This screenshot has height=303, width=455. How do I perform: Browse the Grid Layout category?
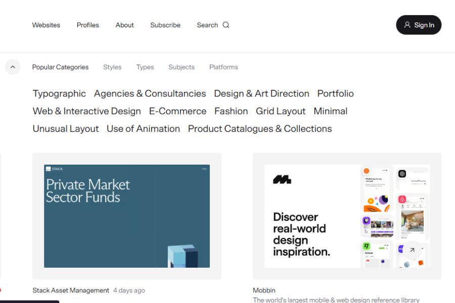281,111
